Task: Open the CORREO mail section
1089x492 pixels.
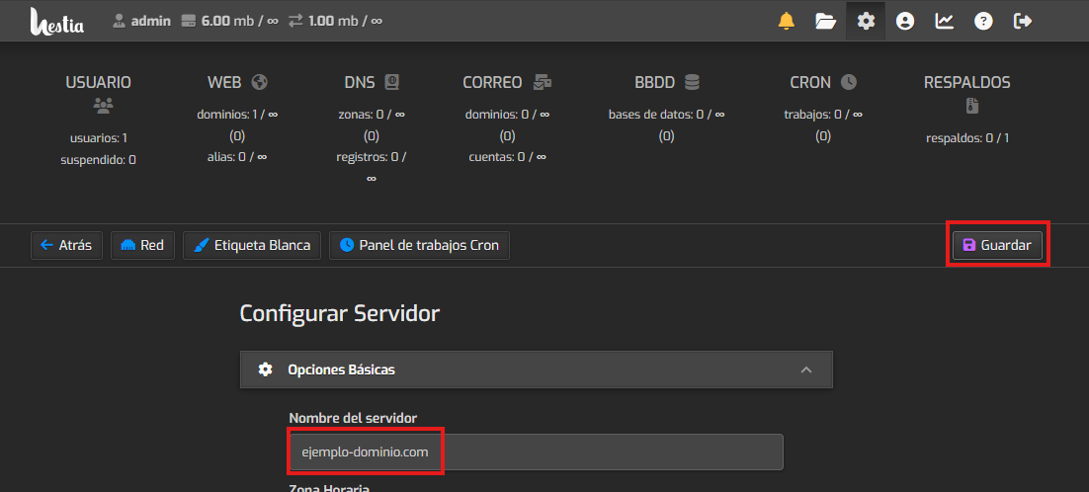Action: [x=506, y=83]
